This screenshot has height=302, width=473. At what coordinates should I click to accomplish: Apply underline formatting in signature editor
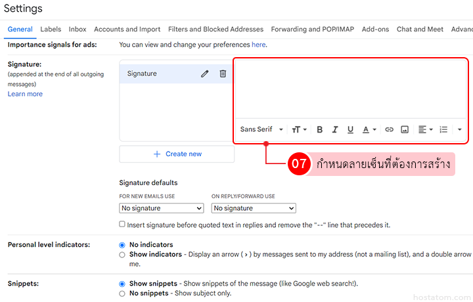coord(350,129)
